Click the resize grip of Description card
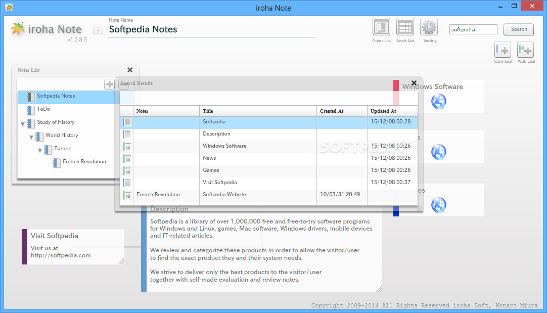547x313 pixels. coord(379,289)
